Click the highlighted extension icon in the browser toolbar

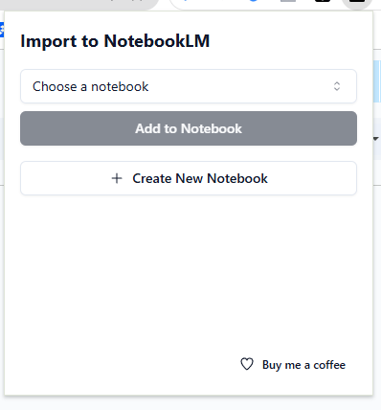(357, 3)
